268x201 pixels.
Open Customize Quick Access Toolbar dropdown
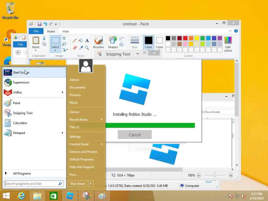coord(56,24)
